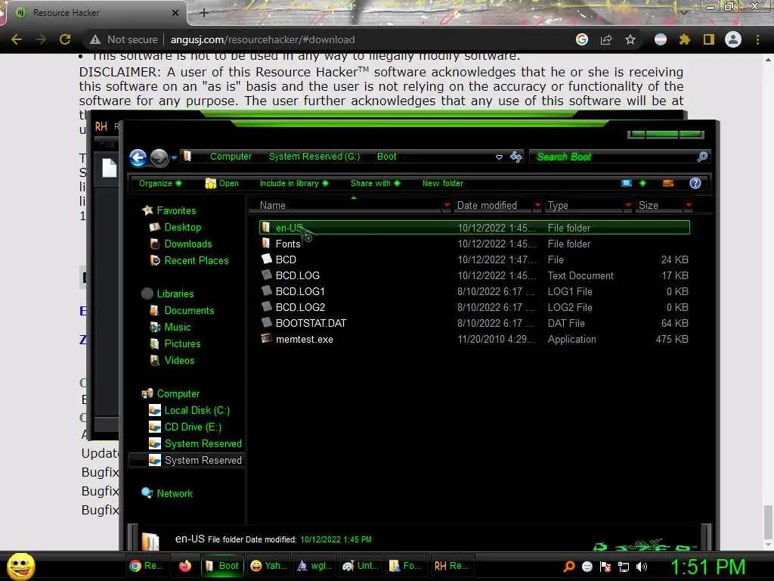Click System Reserved (G:) breadcrumb
774x581 pixels.
coord(314,156)
